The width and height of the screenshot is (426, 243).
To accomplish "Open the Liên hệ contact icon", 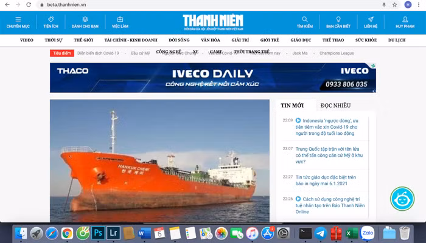I will point(371,22).
